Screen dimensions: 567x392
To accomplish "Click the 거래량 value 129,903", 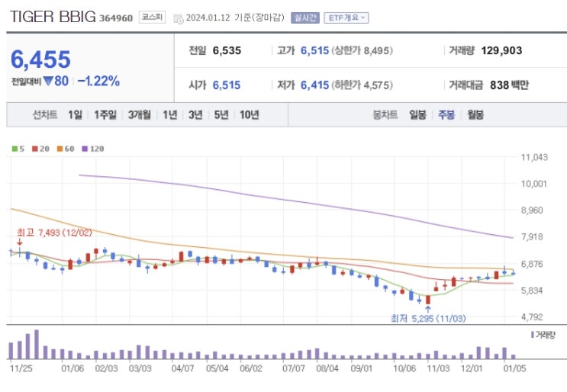I will tap(501, 50).
